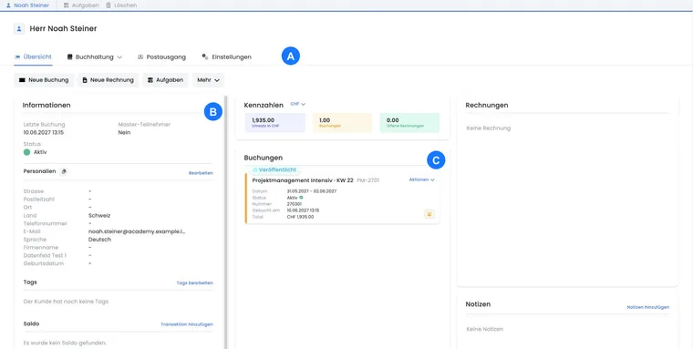This screenshot has width=693, height=349.
Task: Add a balance entry via Transaktion hinzufügen
Action: click(187, 324)
